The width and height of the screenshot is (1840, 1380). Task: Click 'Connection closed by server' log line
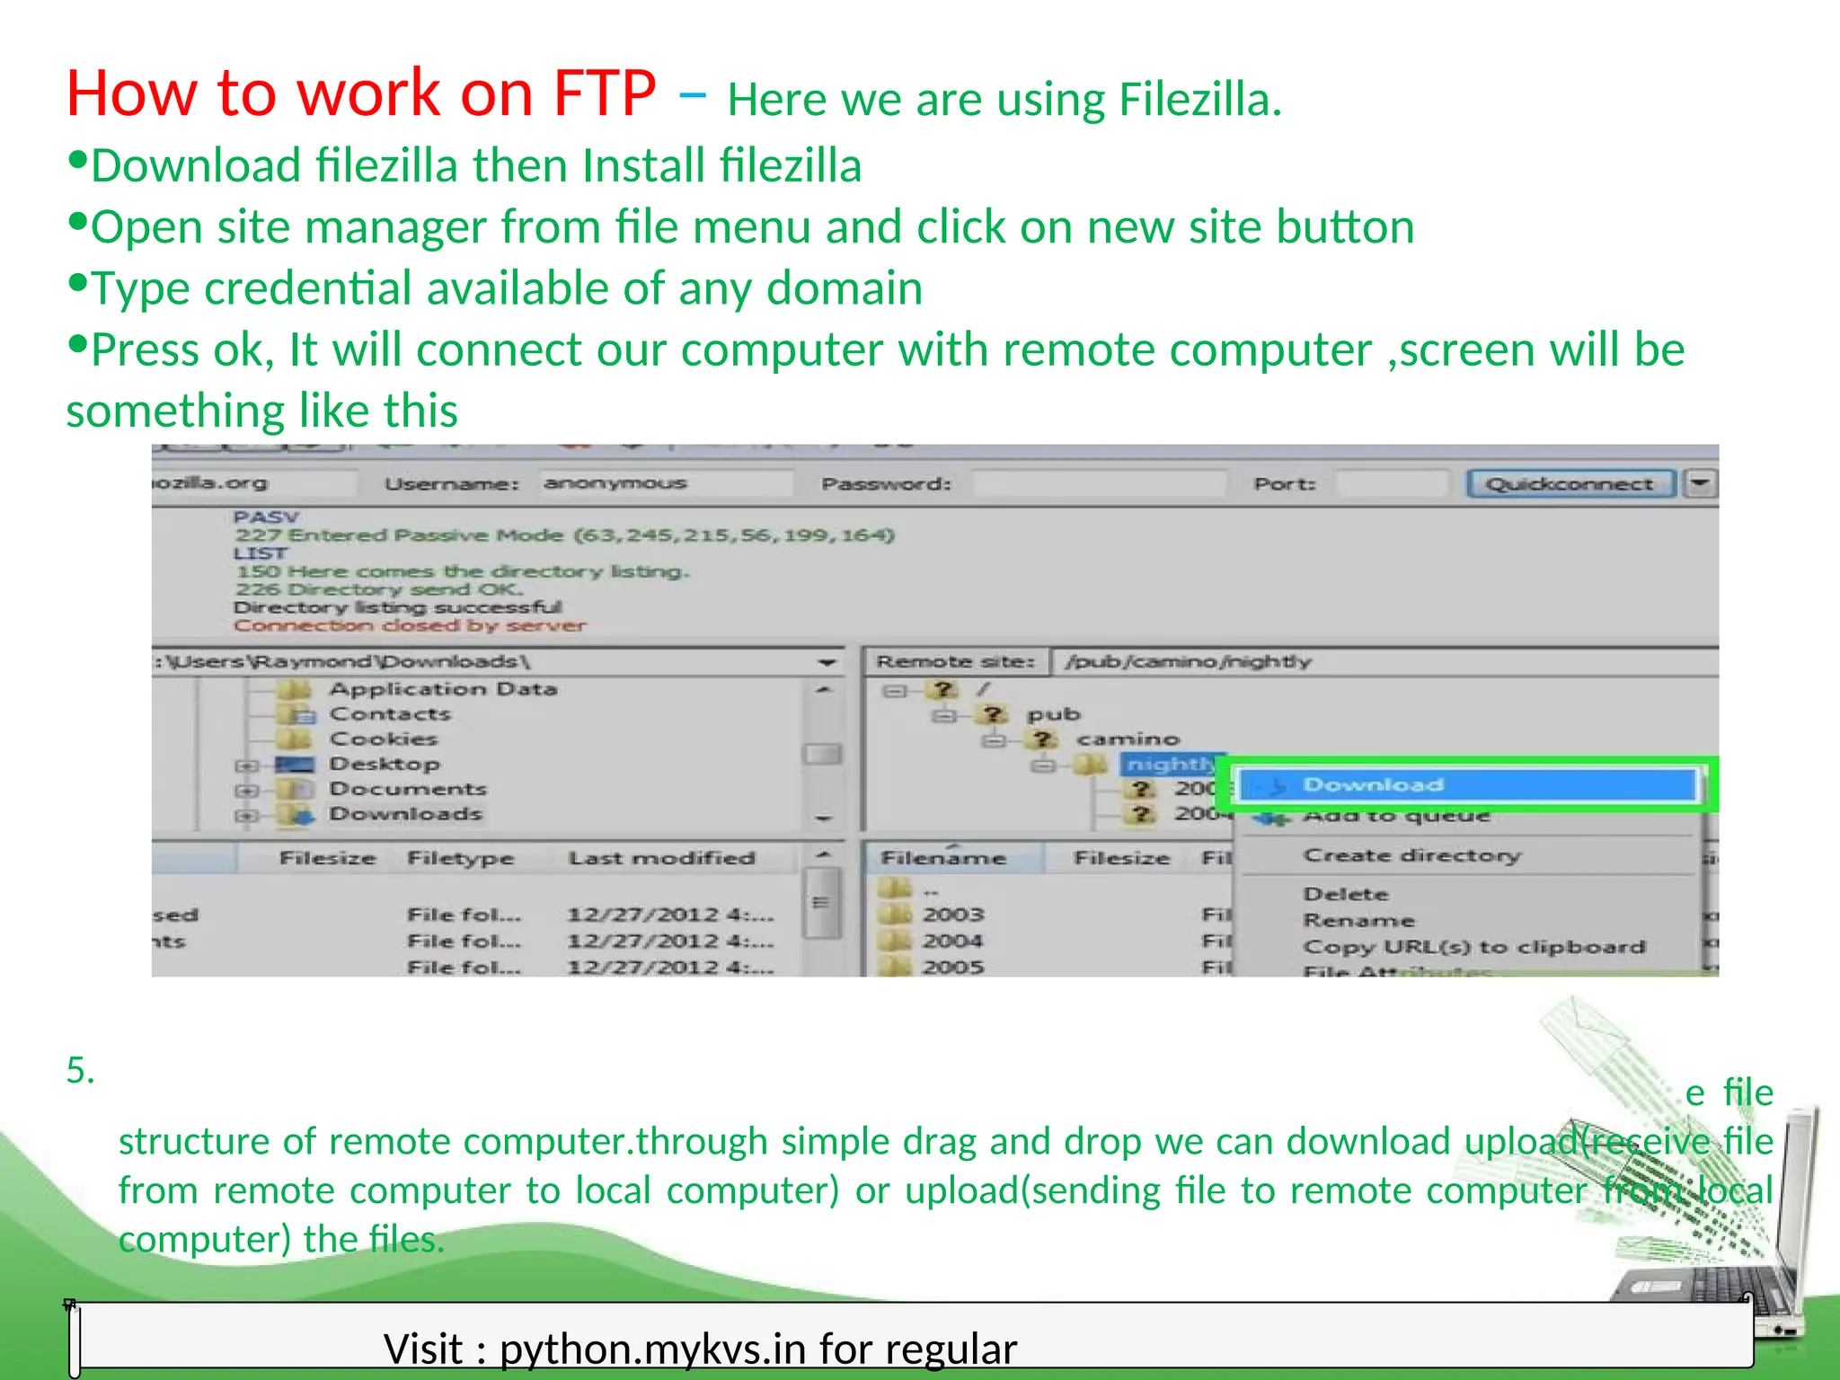(410, 625)
